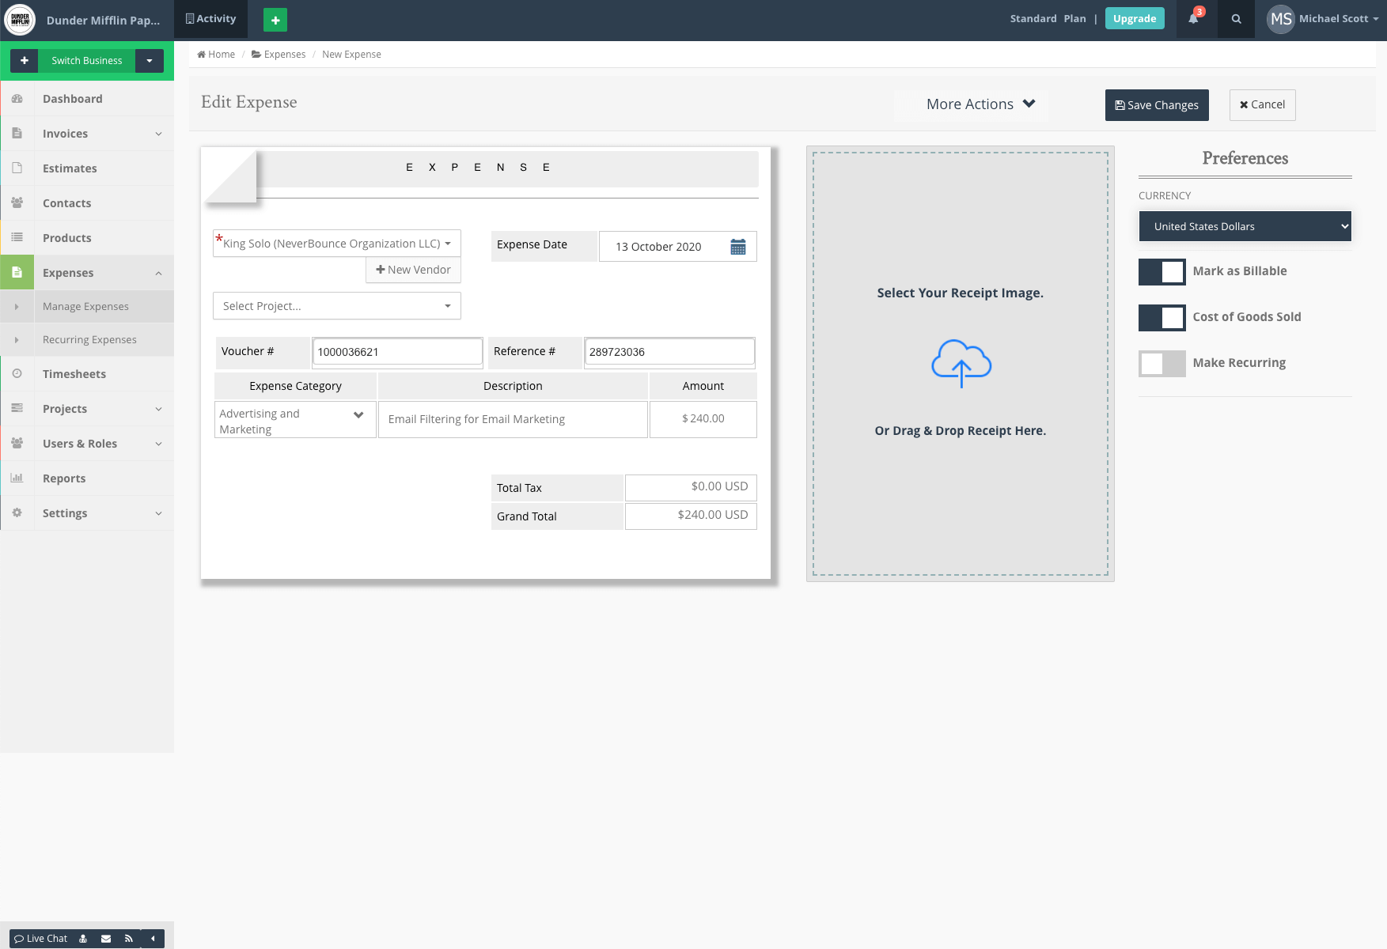Image resolution: width=1387 pixels, height=949 pixels.
Task: Open the expense date calendar icon
Action: (x=738, y=247)
